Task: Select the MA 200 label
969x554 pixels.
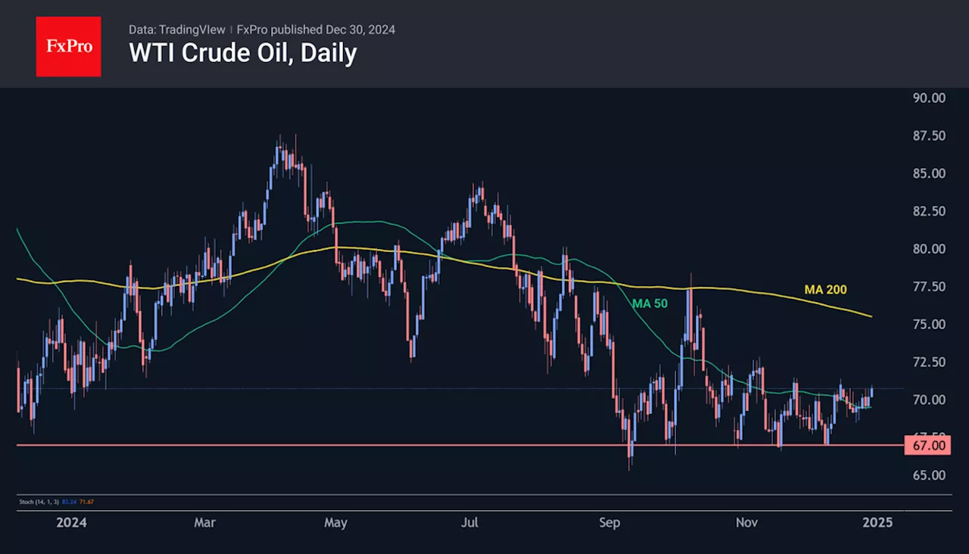Action: click(x=825, y=289)
